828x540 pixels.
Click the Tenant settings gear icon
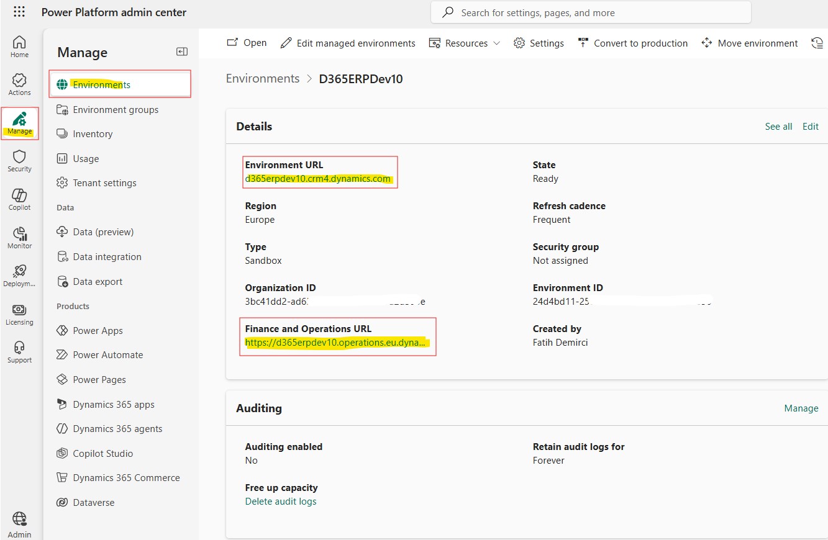click(62, 183)
